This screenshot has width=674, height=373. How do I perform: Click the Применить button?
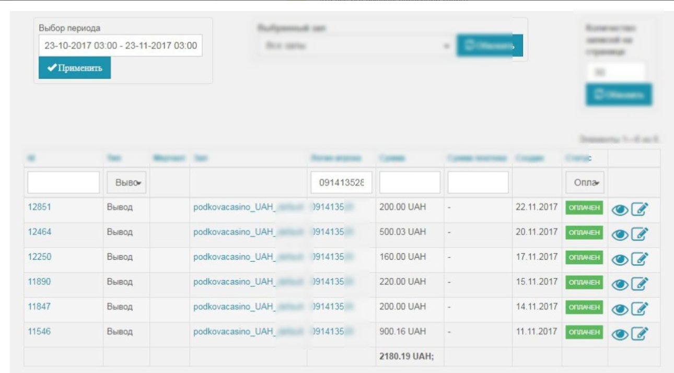pyautogui.click(x=75, y=68)
